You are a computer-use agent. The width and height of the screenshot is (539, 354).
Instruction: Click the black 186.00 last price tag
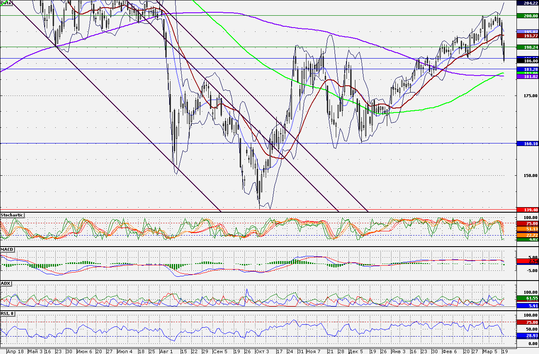pos(527,61)
